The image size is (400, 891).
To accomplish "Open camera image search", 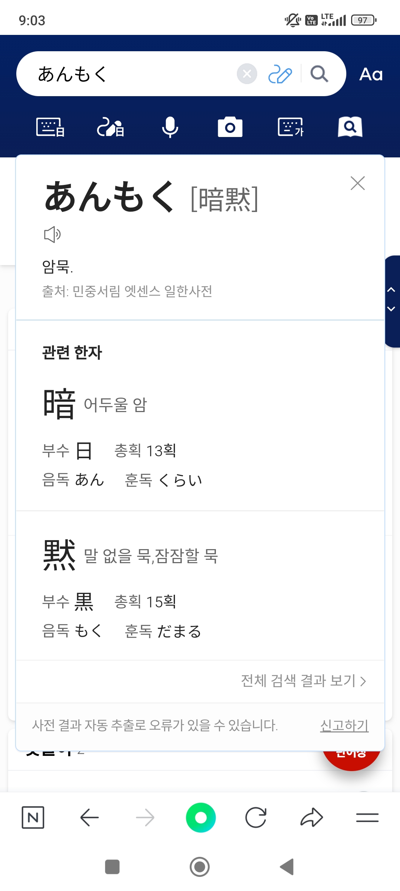I will coord(230,127).
